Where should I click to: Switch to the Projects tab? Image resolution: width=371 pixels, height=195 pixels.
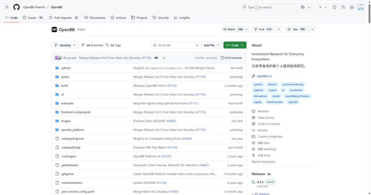coord(139,18)
